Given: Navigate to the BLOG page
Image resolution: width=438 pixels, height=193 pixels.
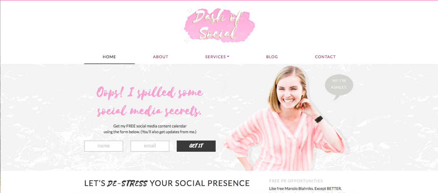Looking at the screenshot, I should (272, 57).
